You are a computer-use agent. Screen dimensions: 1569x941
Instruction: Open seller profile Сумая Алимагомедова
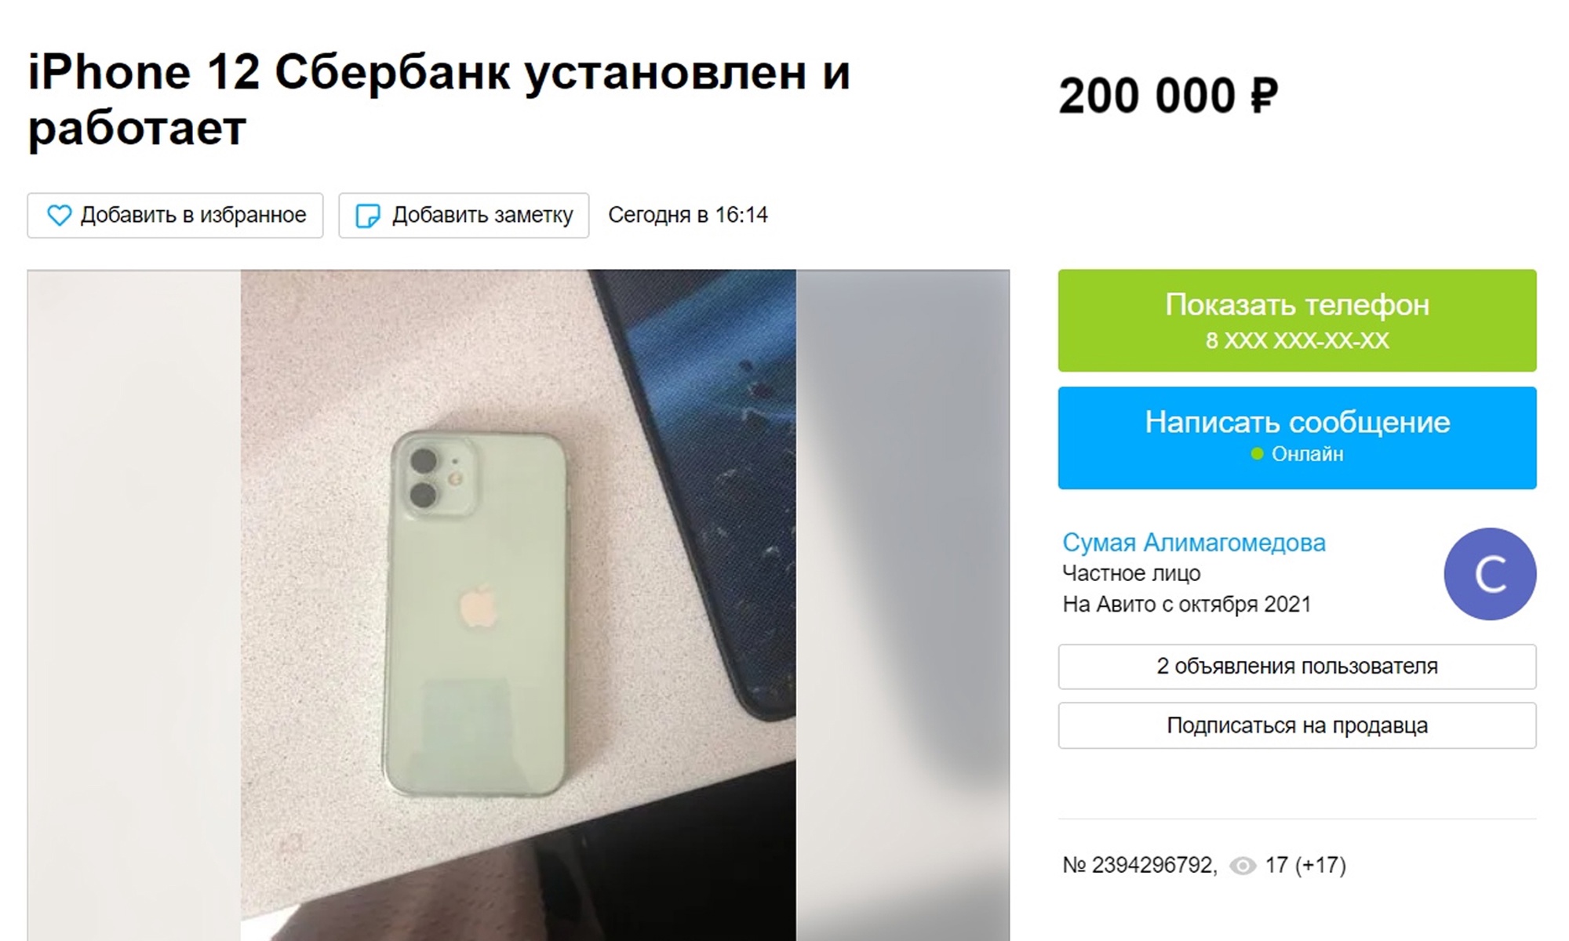(1194, 543)
